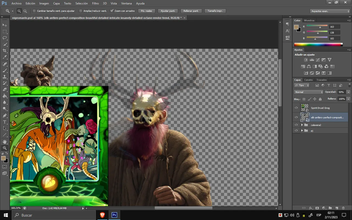352x220 pixels.
Task: Add a Photo Filter adjustment
Action: 321,66
